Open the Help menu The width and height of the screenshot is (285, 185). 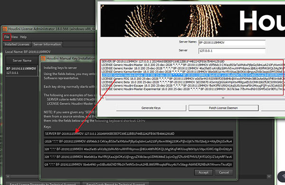coord(23,37)
